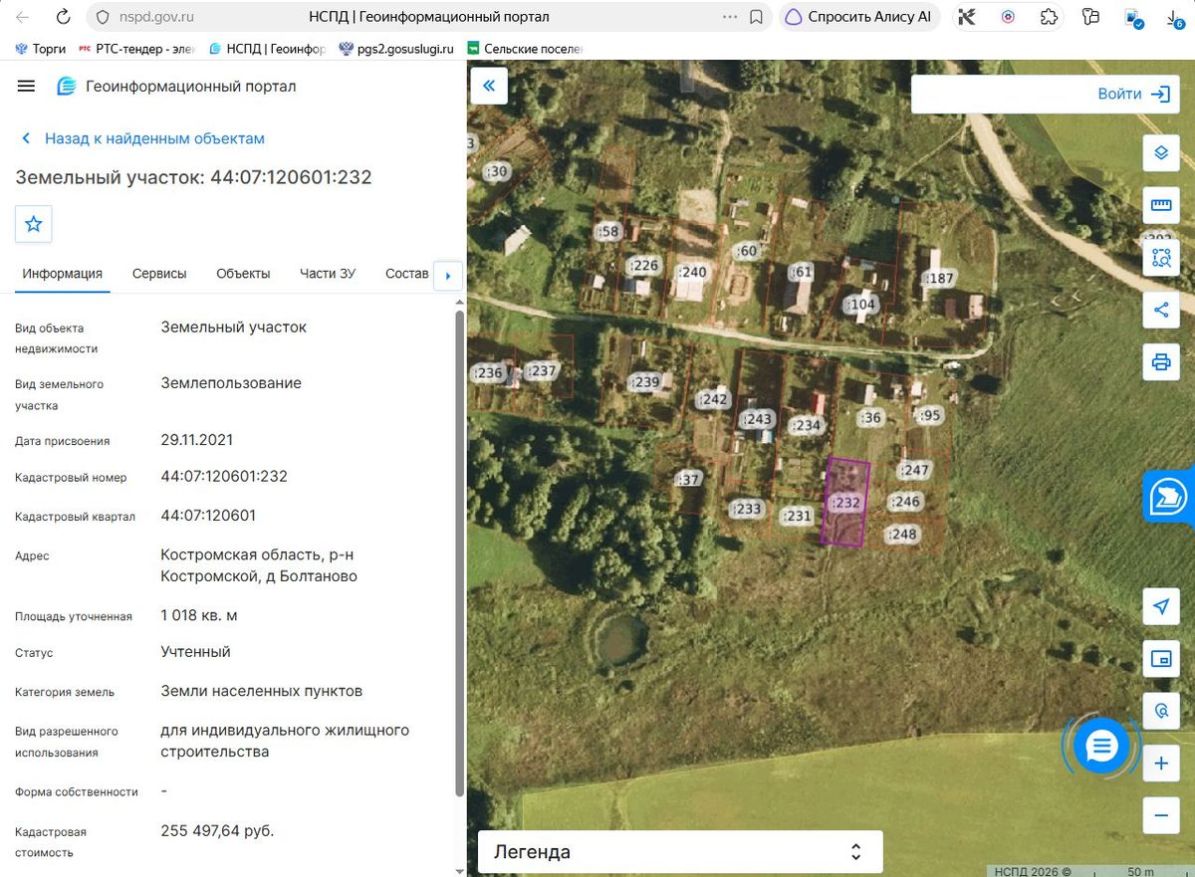Switch to the Информация tab

[x=63, y=274]
